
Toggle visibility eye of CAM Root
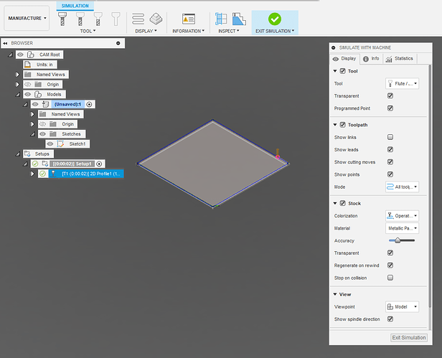(20, 55)
